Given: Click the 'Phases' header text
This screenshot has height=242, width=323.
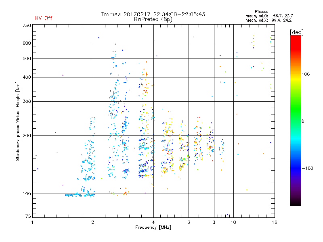Looking at the screenshot, I should pos(261,12).
